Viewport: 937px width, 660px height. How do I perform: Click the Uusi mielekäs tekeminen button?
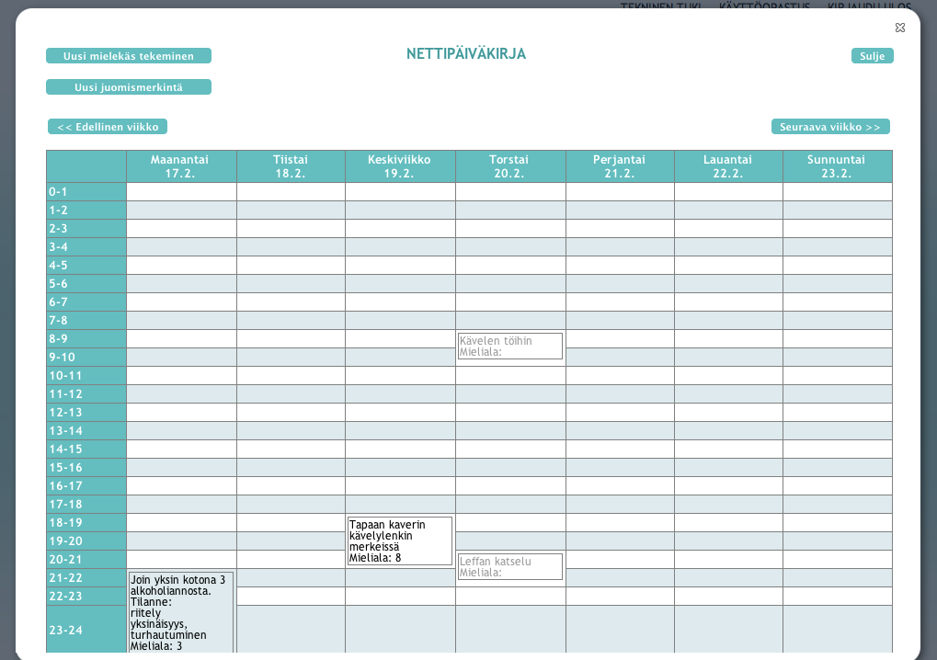coord(129,55)
